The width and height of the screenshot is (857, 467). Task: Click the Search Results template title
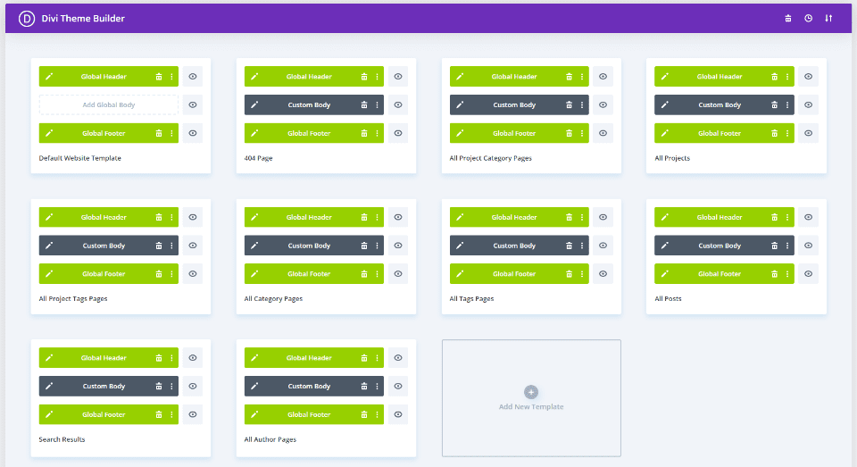(62, 439)
